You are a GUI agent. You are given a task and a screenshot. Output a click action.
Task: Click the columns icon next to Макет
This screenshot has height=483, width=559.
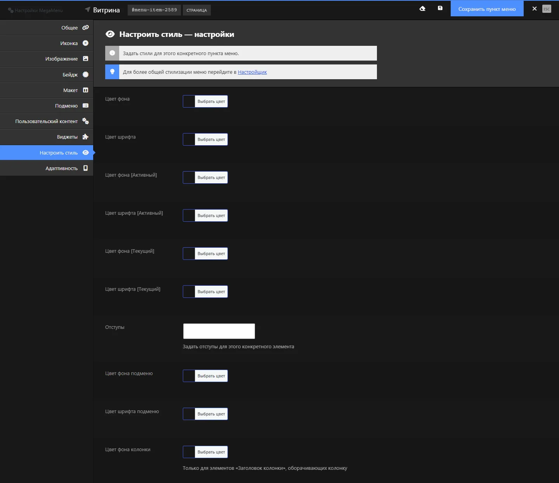[x=86, y=90]
